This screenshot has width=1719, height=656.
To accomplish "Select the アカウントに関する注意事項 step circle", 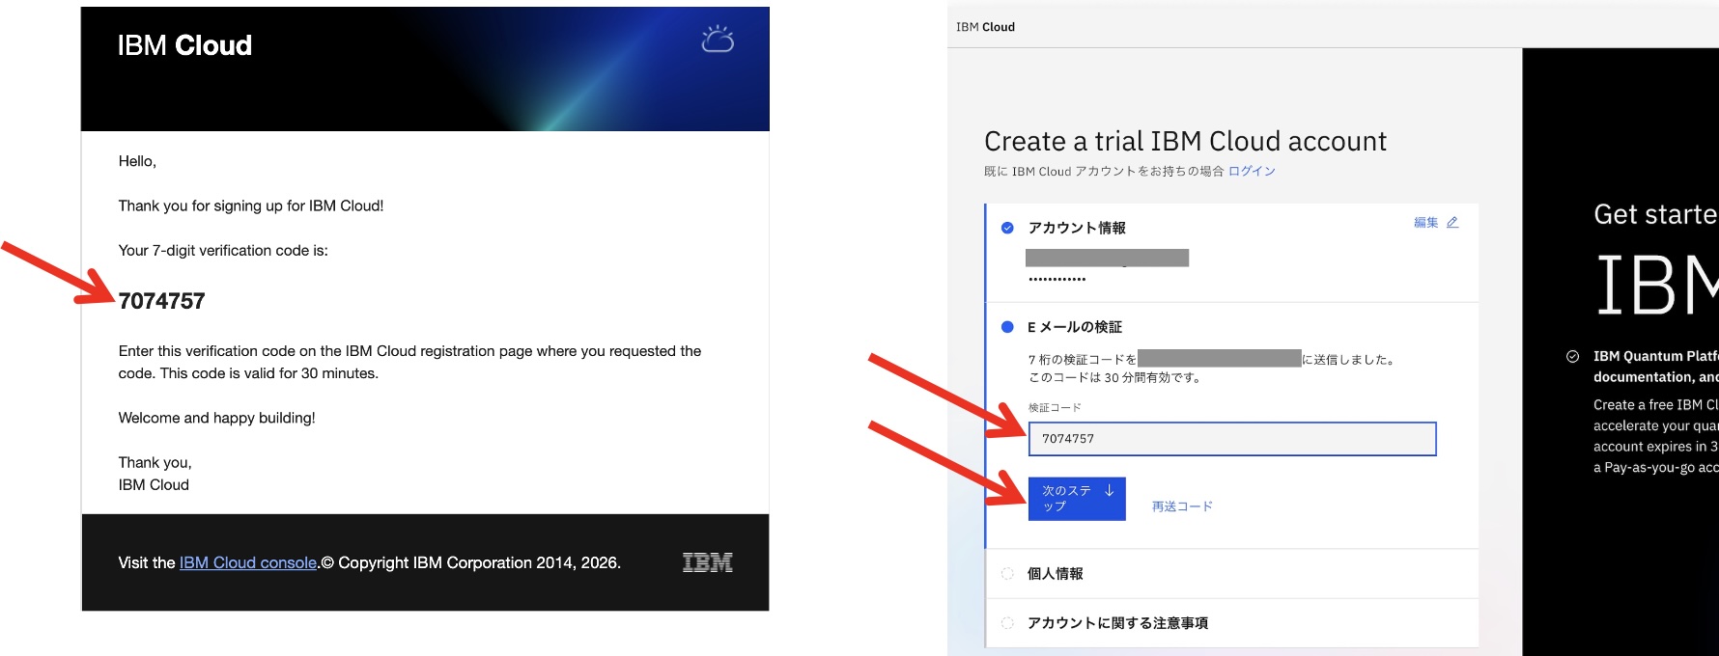I will pos(1007,622).
